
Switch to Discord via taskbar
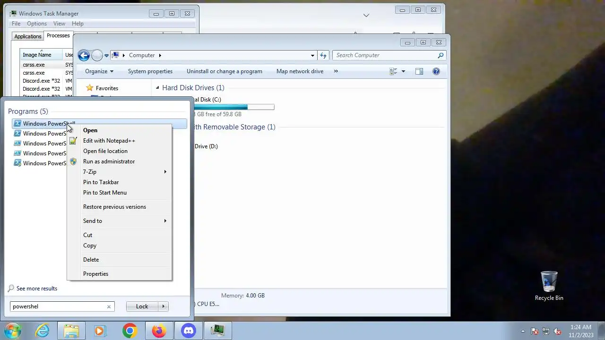188,331
